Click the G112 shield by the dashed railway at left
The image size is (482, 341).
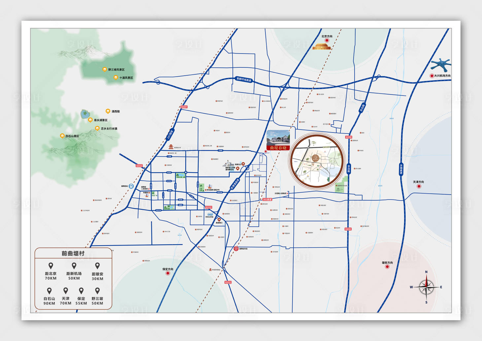pos(139,166)
